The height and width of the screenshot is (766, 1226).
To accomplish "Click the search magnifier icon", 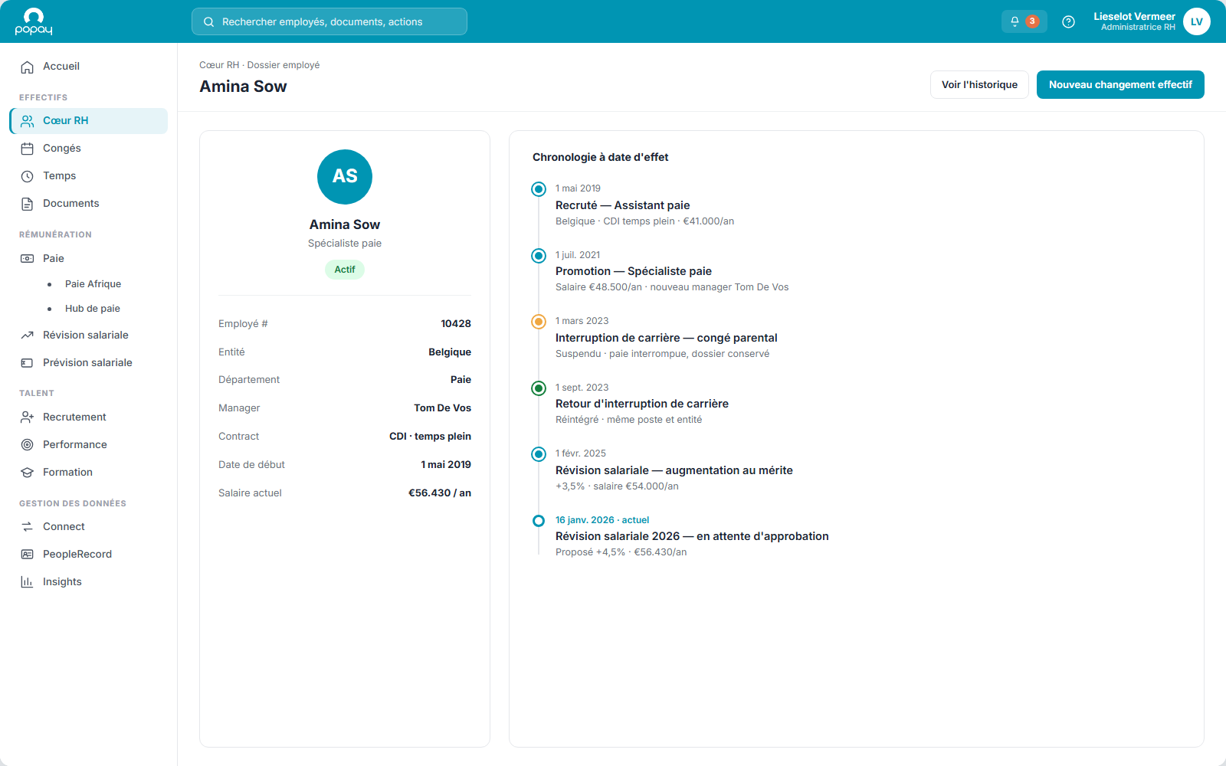I will (208, 22).
